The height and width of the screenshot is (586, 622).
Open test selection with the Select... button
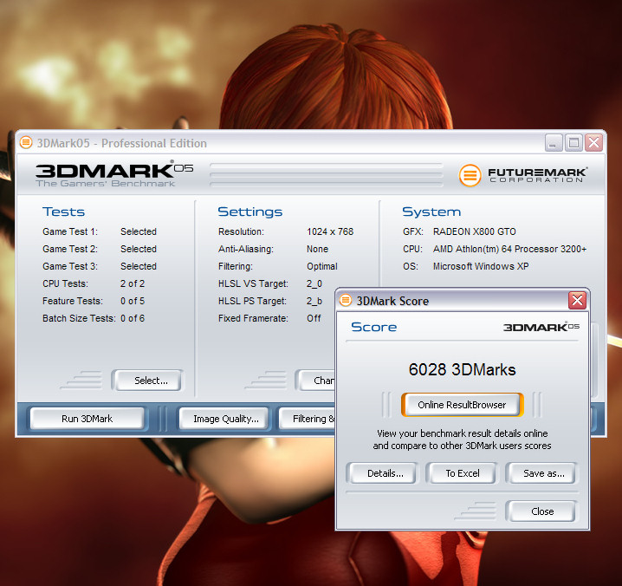click(x=147, y=381)
